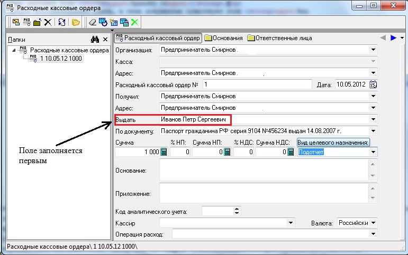Click the Вид целевого назначения label button
Screen dimensions: 408x255
point(333,143)
